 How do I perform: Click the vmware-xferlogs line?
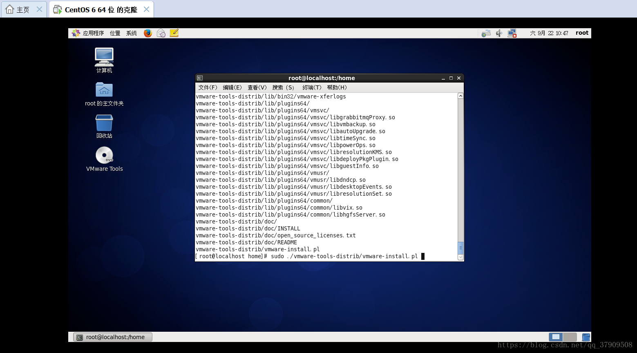pos(271,96)
